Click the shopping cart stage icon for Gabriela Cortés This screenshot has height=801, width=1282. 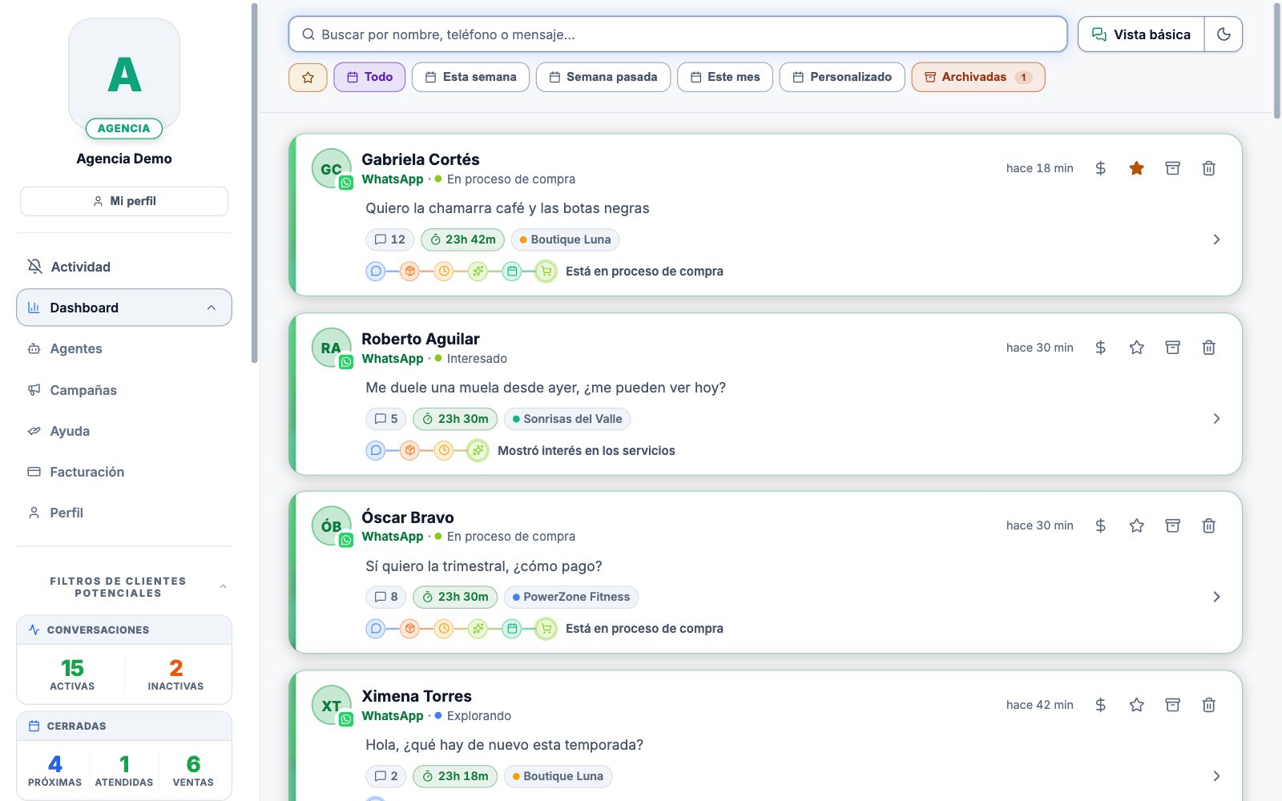click(x=546, y=272)
